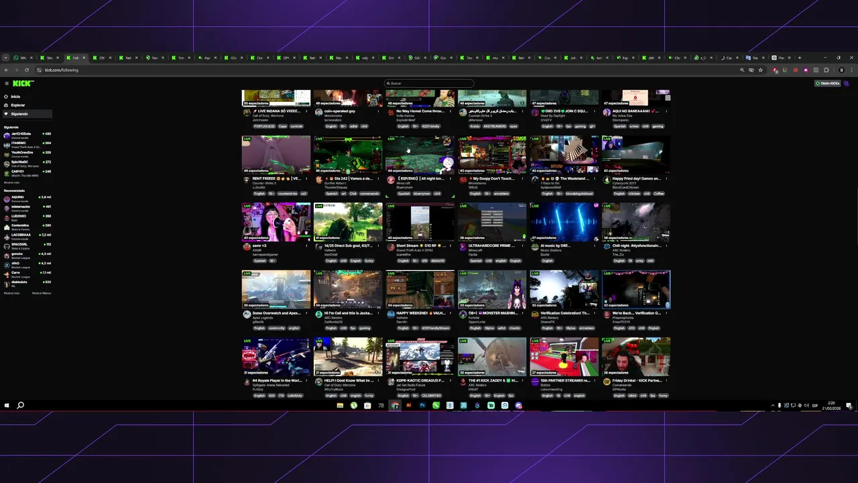The image size is (858, 483).
Task: Click the CELEBRITIES tag
Action: point(432,395)
